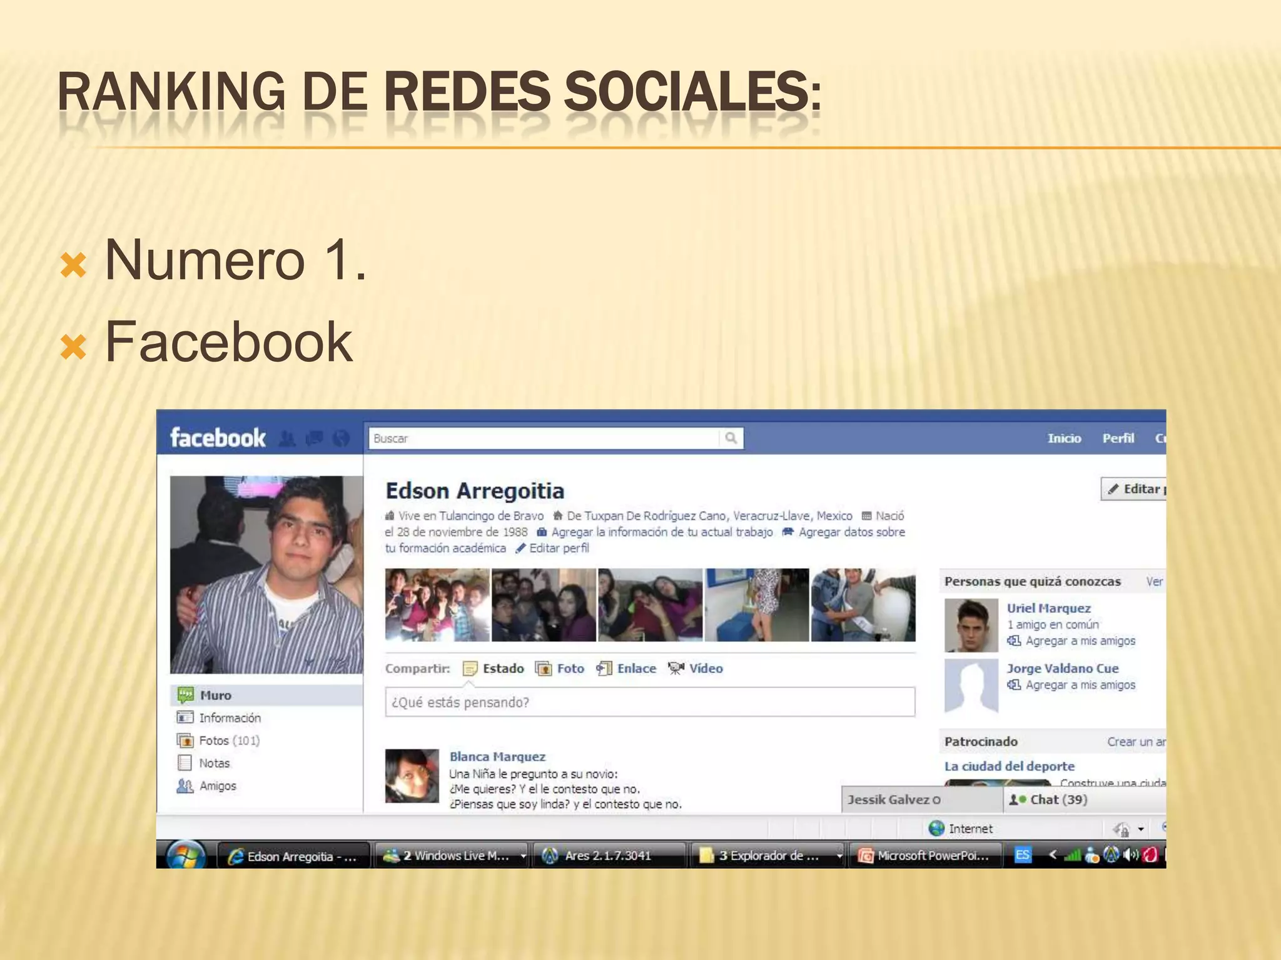Open Uriel Marquez profile link
This screenshot has width=1281, height=960.
coord(1048,608)
